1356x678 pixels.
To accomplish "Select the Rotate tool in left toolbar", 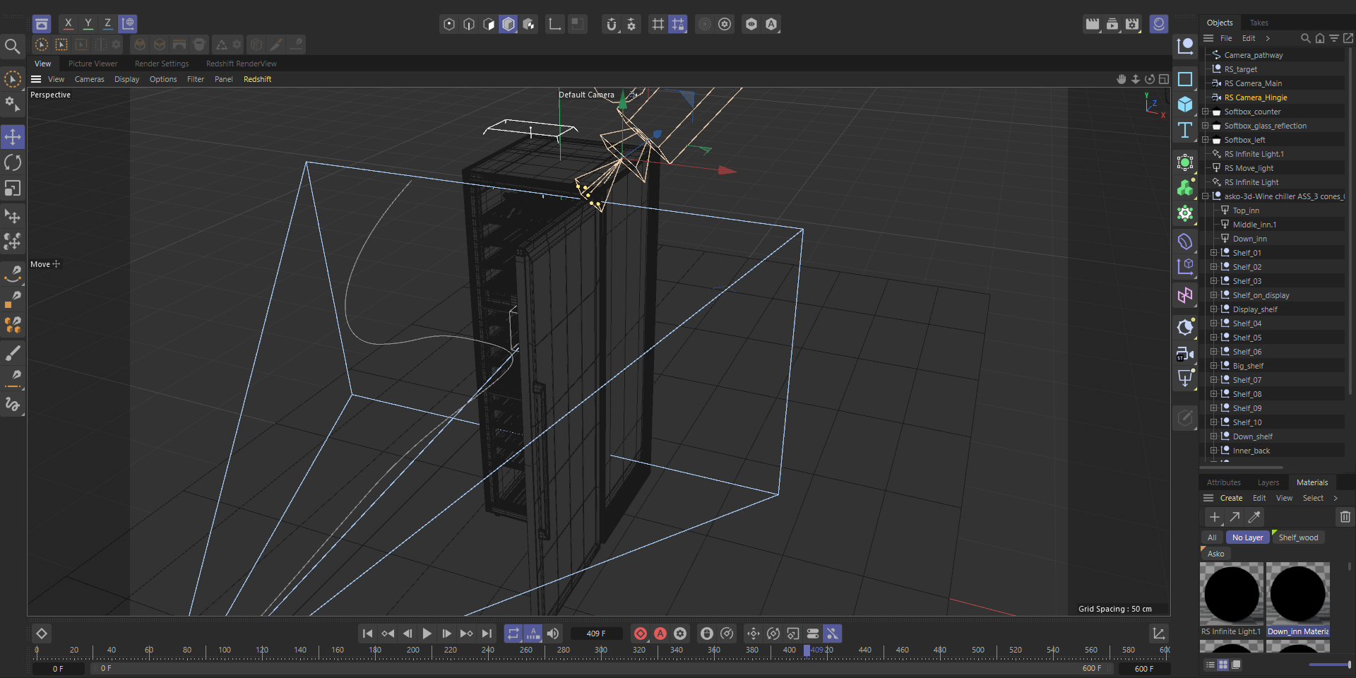I will point(13,162).
